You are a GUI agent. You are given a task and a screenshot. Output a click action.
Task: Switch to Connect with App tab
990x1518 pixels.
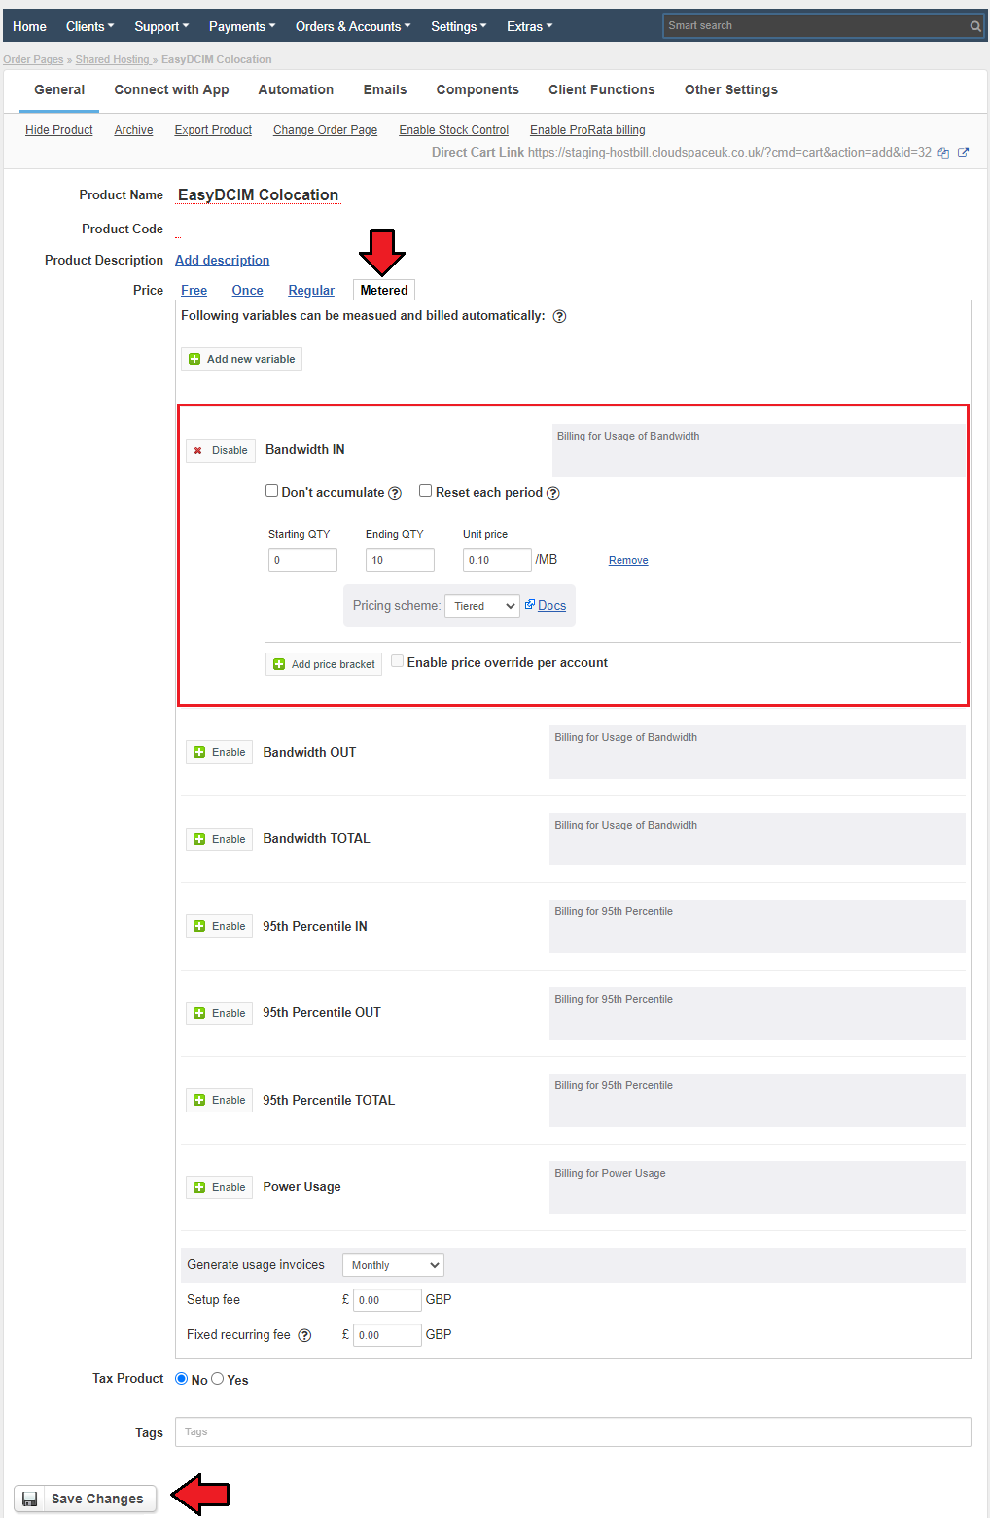pyautogui.click(x=171, y=89)
